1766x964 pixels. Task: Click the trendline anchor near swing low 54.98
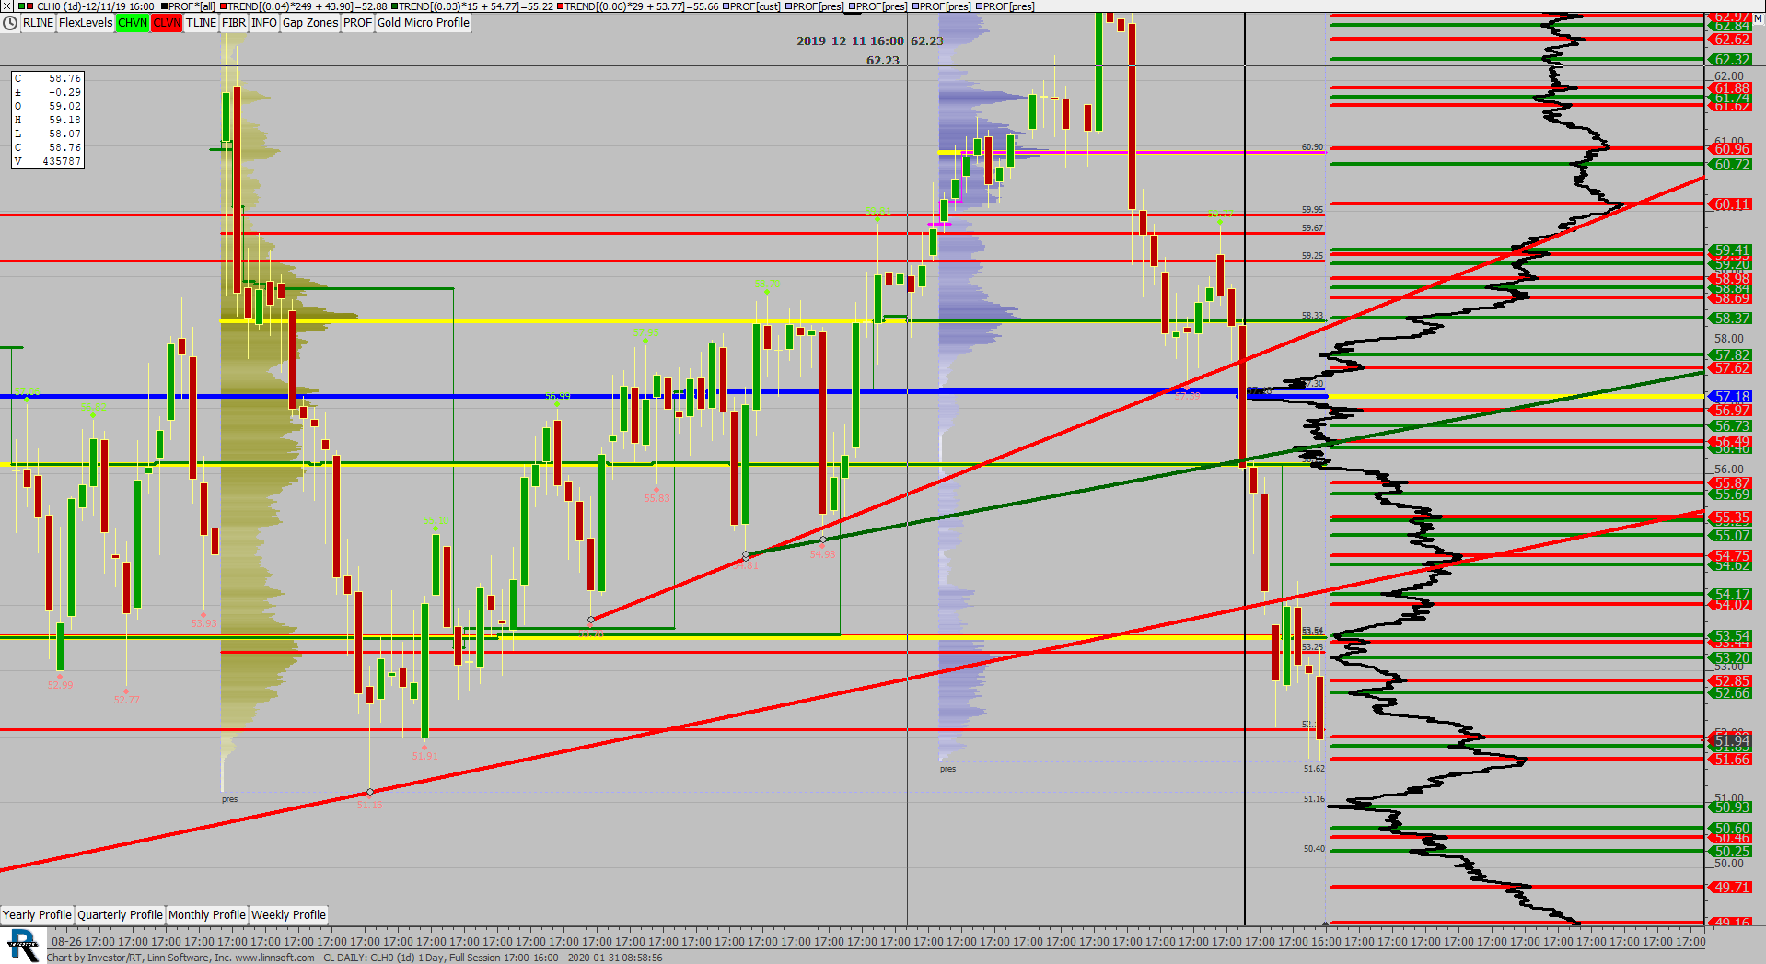pos(823,540)
